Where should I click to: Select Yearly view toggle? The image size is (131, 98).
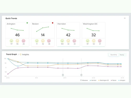(122, 55)
